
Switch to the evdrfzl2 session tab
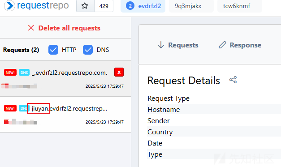[143, 6]
